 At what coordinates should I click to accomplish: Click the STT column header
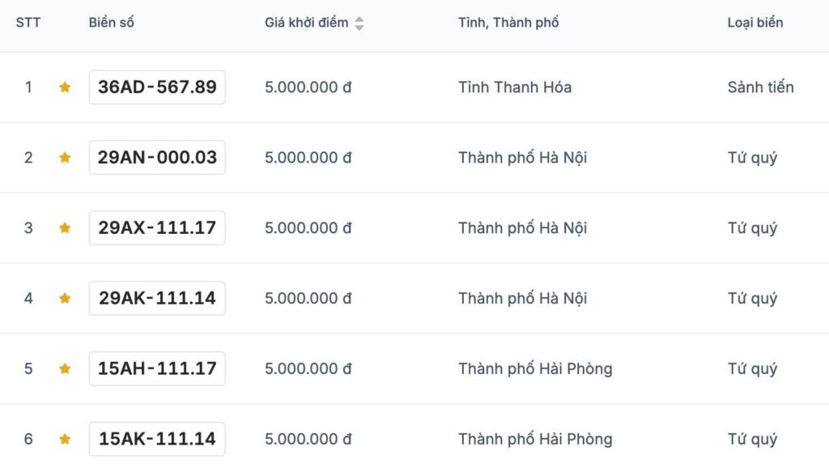coord(28,23)
